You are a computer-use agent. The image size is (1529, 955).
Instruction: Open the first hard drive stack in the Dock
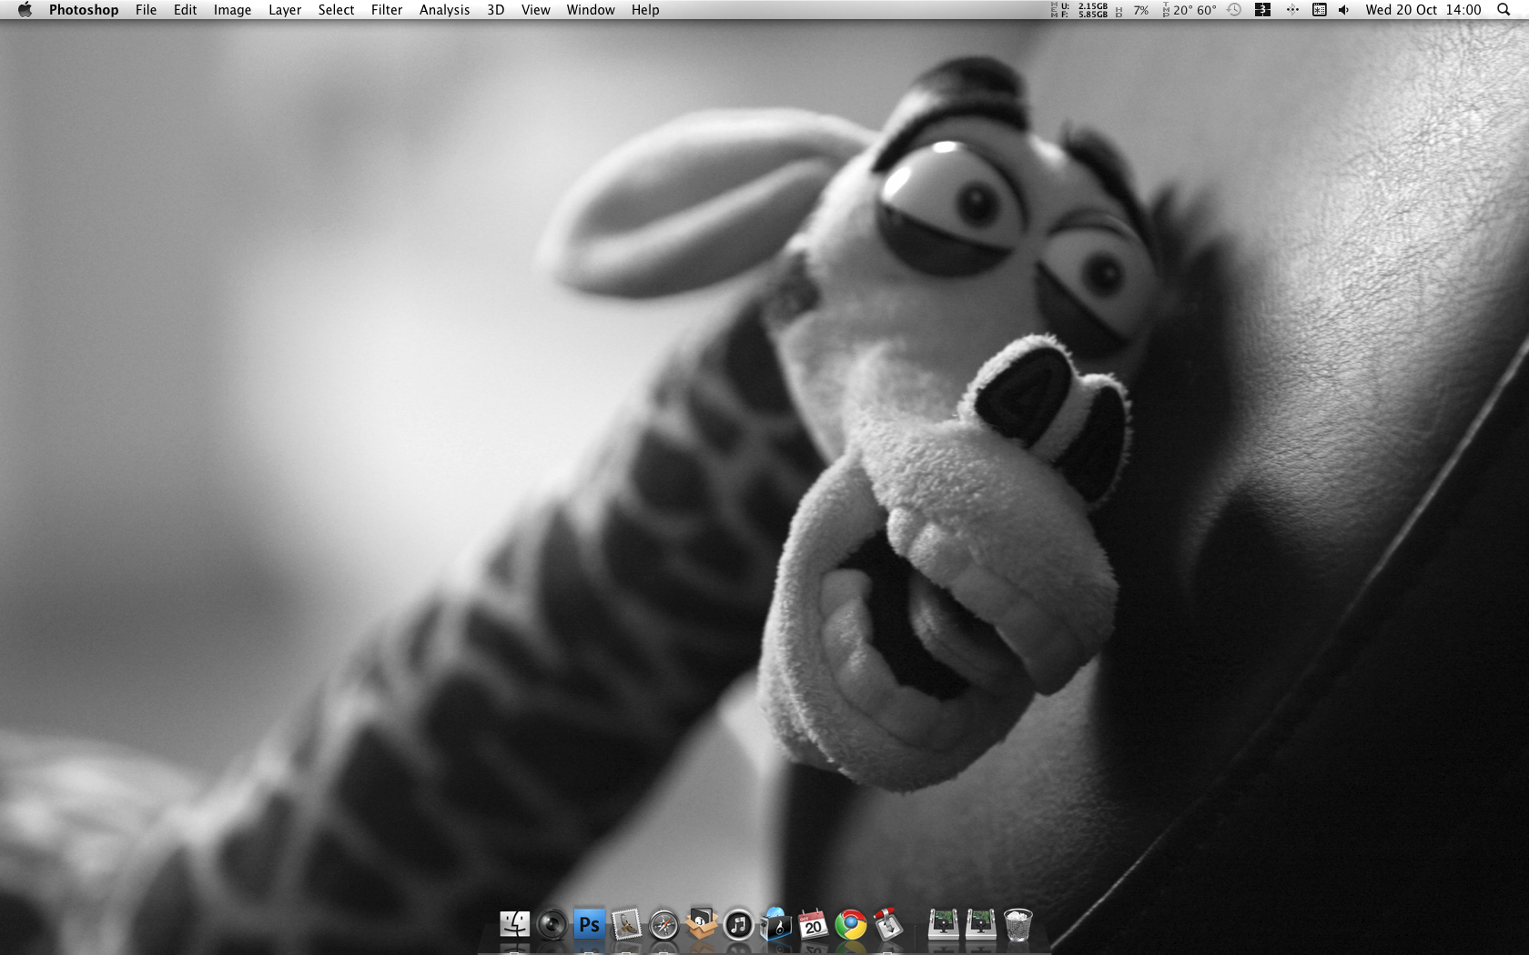[x=943, y=925]
